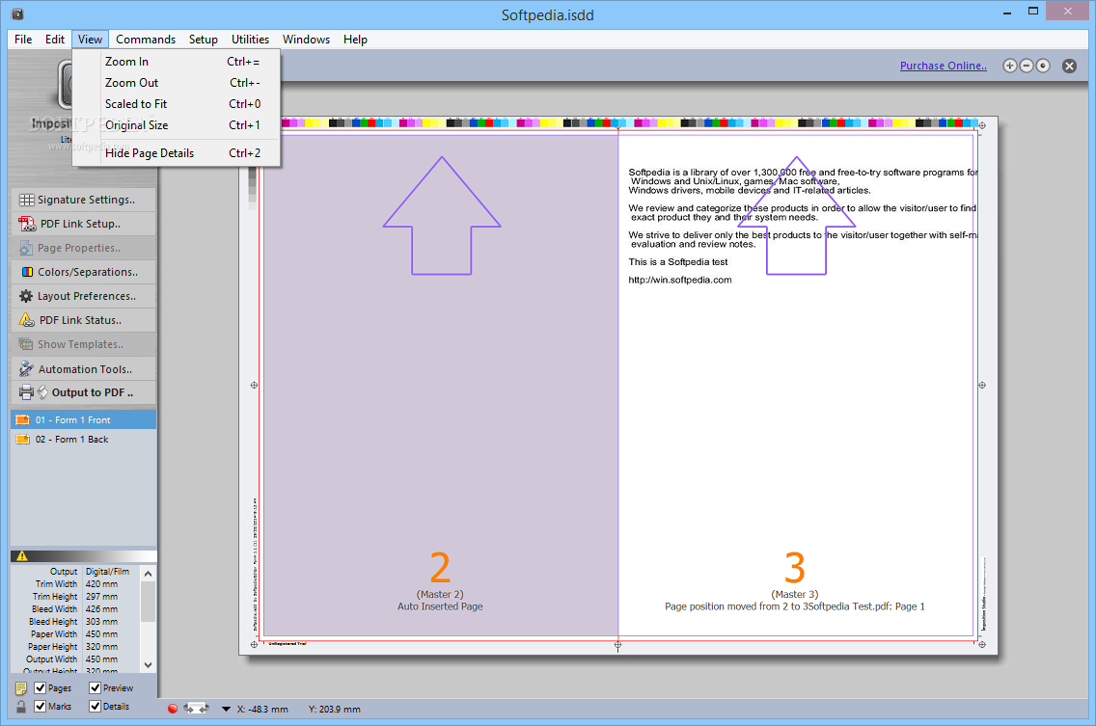
Task: Click the X: -48.3 mm coordinate readout
Action: point(262,710)
